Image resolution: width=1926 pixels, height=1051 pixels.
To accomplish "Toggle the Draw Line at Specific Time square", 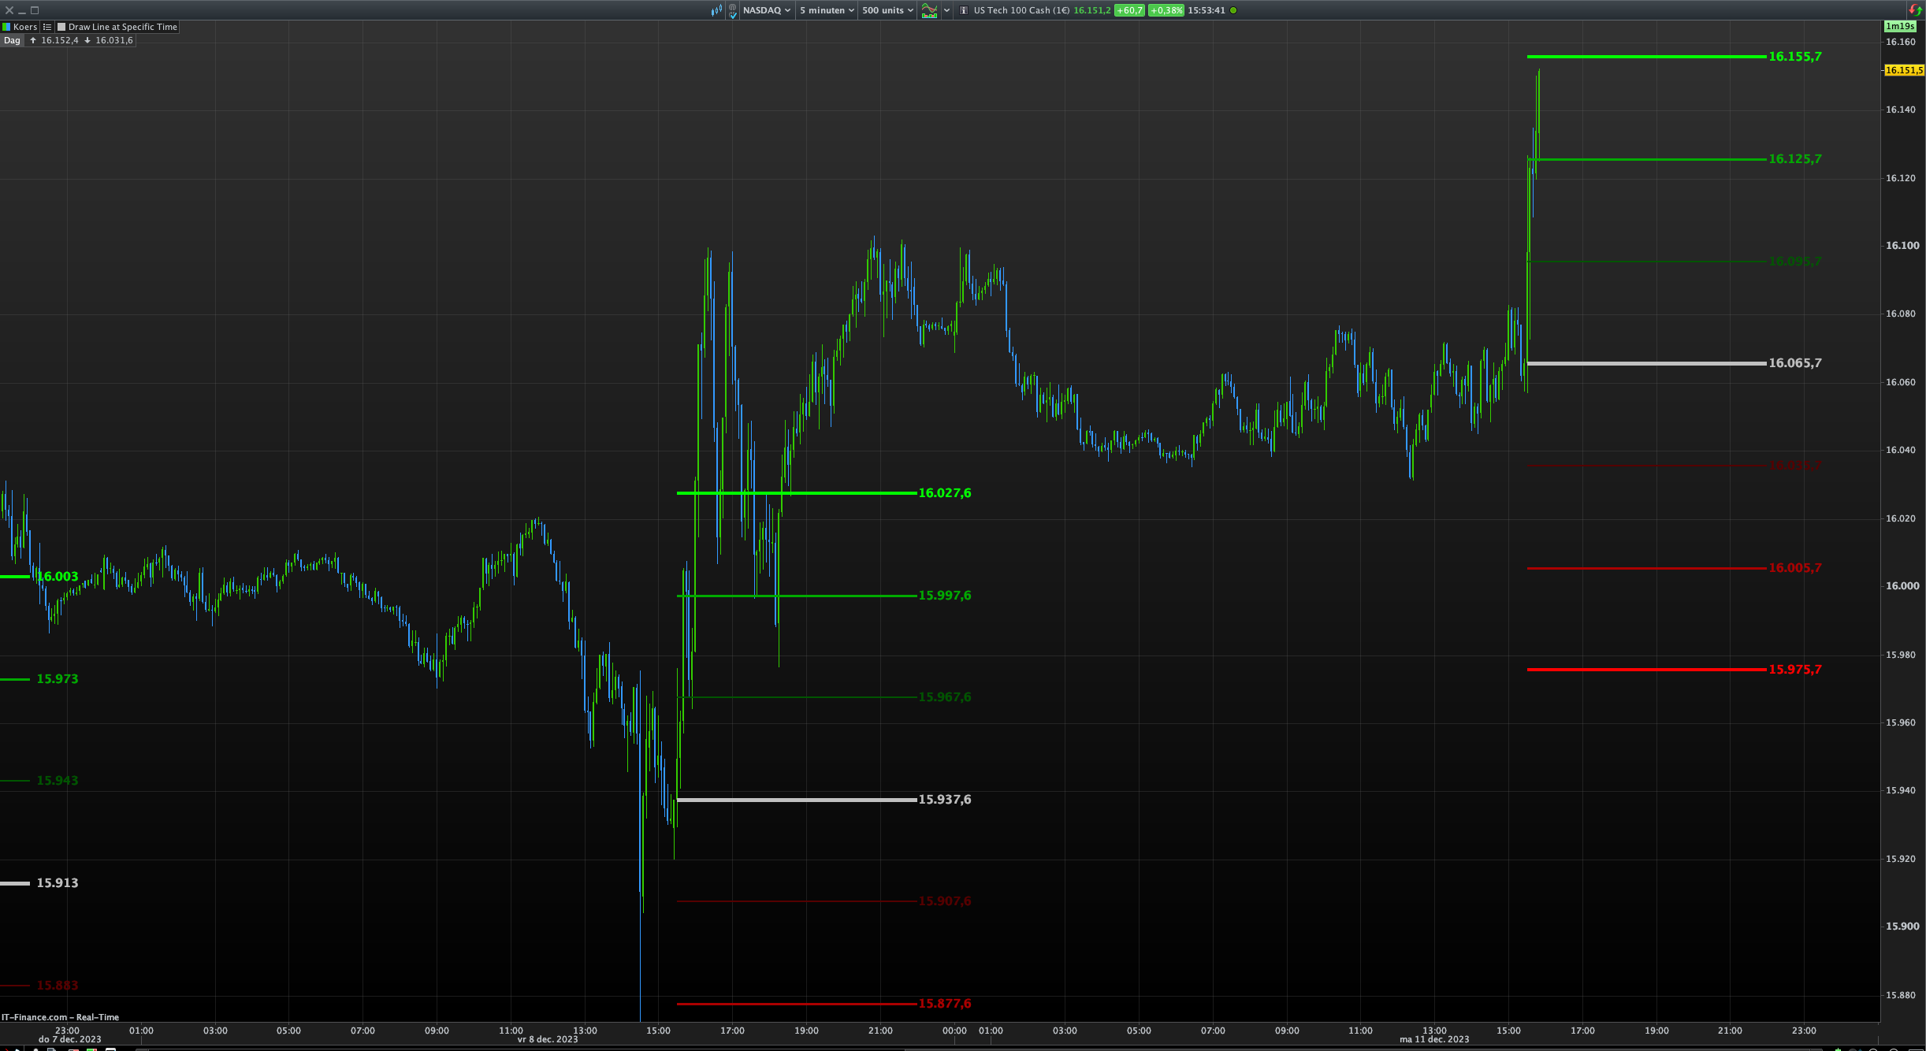I will (61, 27).
